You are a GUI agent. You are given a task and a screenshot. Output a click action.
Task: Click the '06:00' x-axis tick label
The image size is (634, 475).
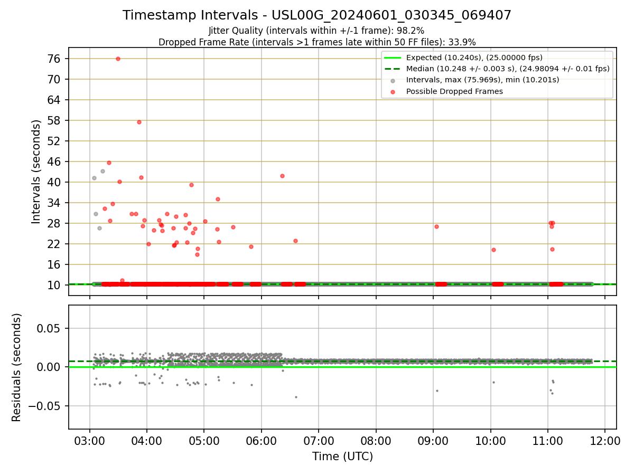click(x=261, y=440)
